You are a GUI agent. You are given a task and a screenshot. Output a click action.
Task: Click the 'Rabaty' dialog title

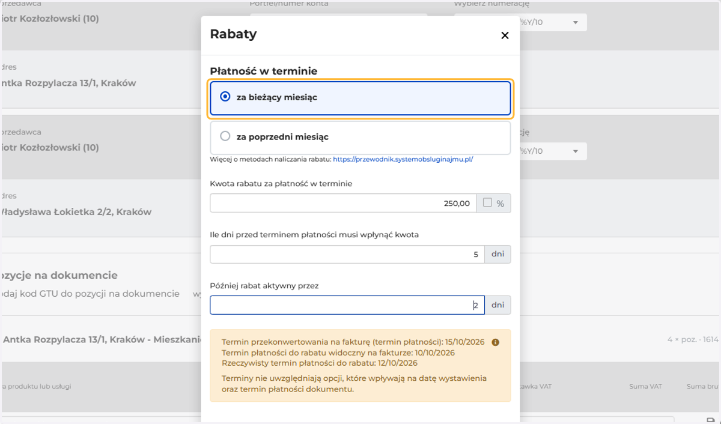(x=233, y=34)
